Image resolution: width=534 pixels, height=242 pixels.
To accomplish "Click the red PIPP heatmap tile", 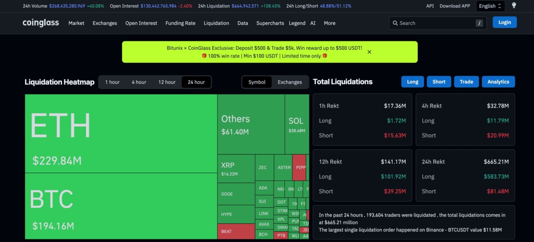I will pos(299,167).
